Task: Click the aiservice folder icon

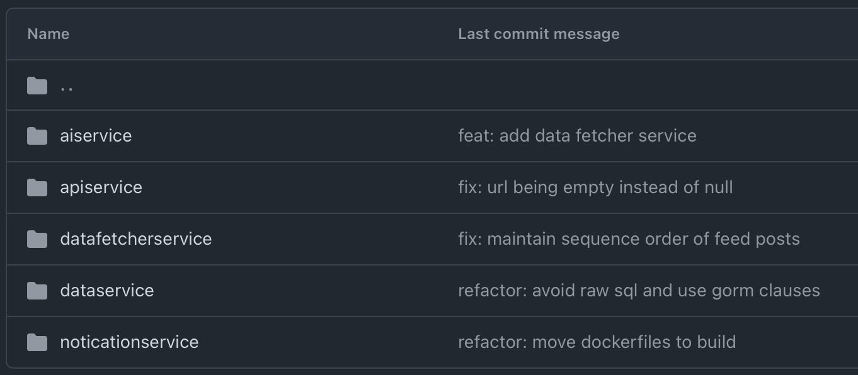Action: (x=37, y=136)
